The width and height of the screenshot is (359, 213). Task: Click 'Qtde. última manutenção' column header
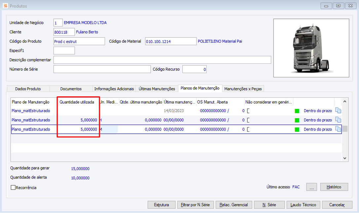[141, 102]
